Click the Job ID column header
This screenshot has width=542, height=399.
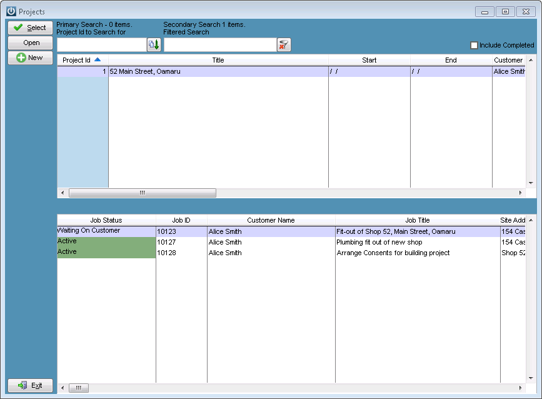pos(181,220)
